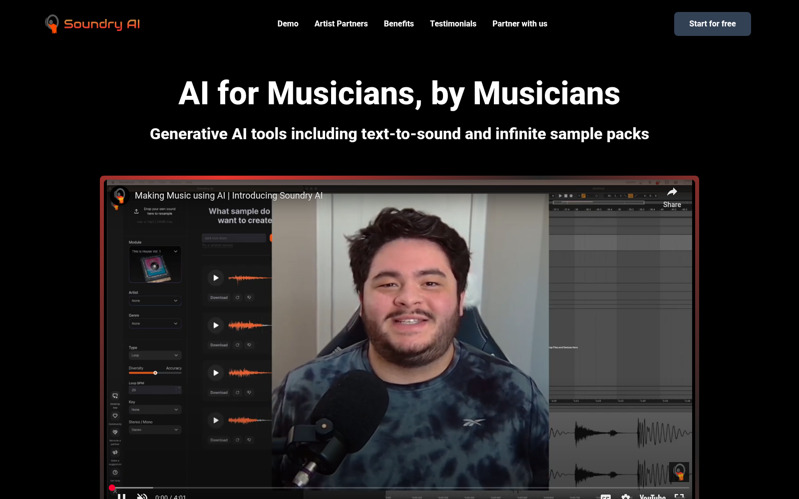Navigate to Benefits
This screenshot has width=799, height=499.
coord(399,24)
